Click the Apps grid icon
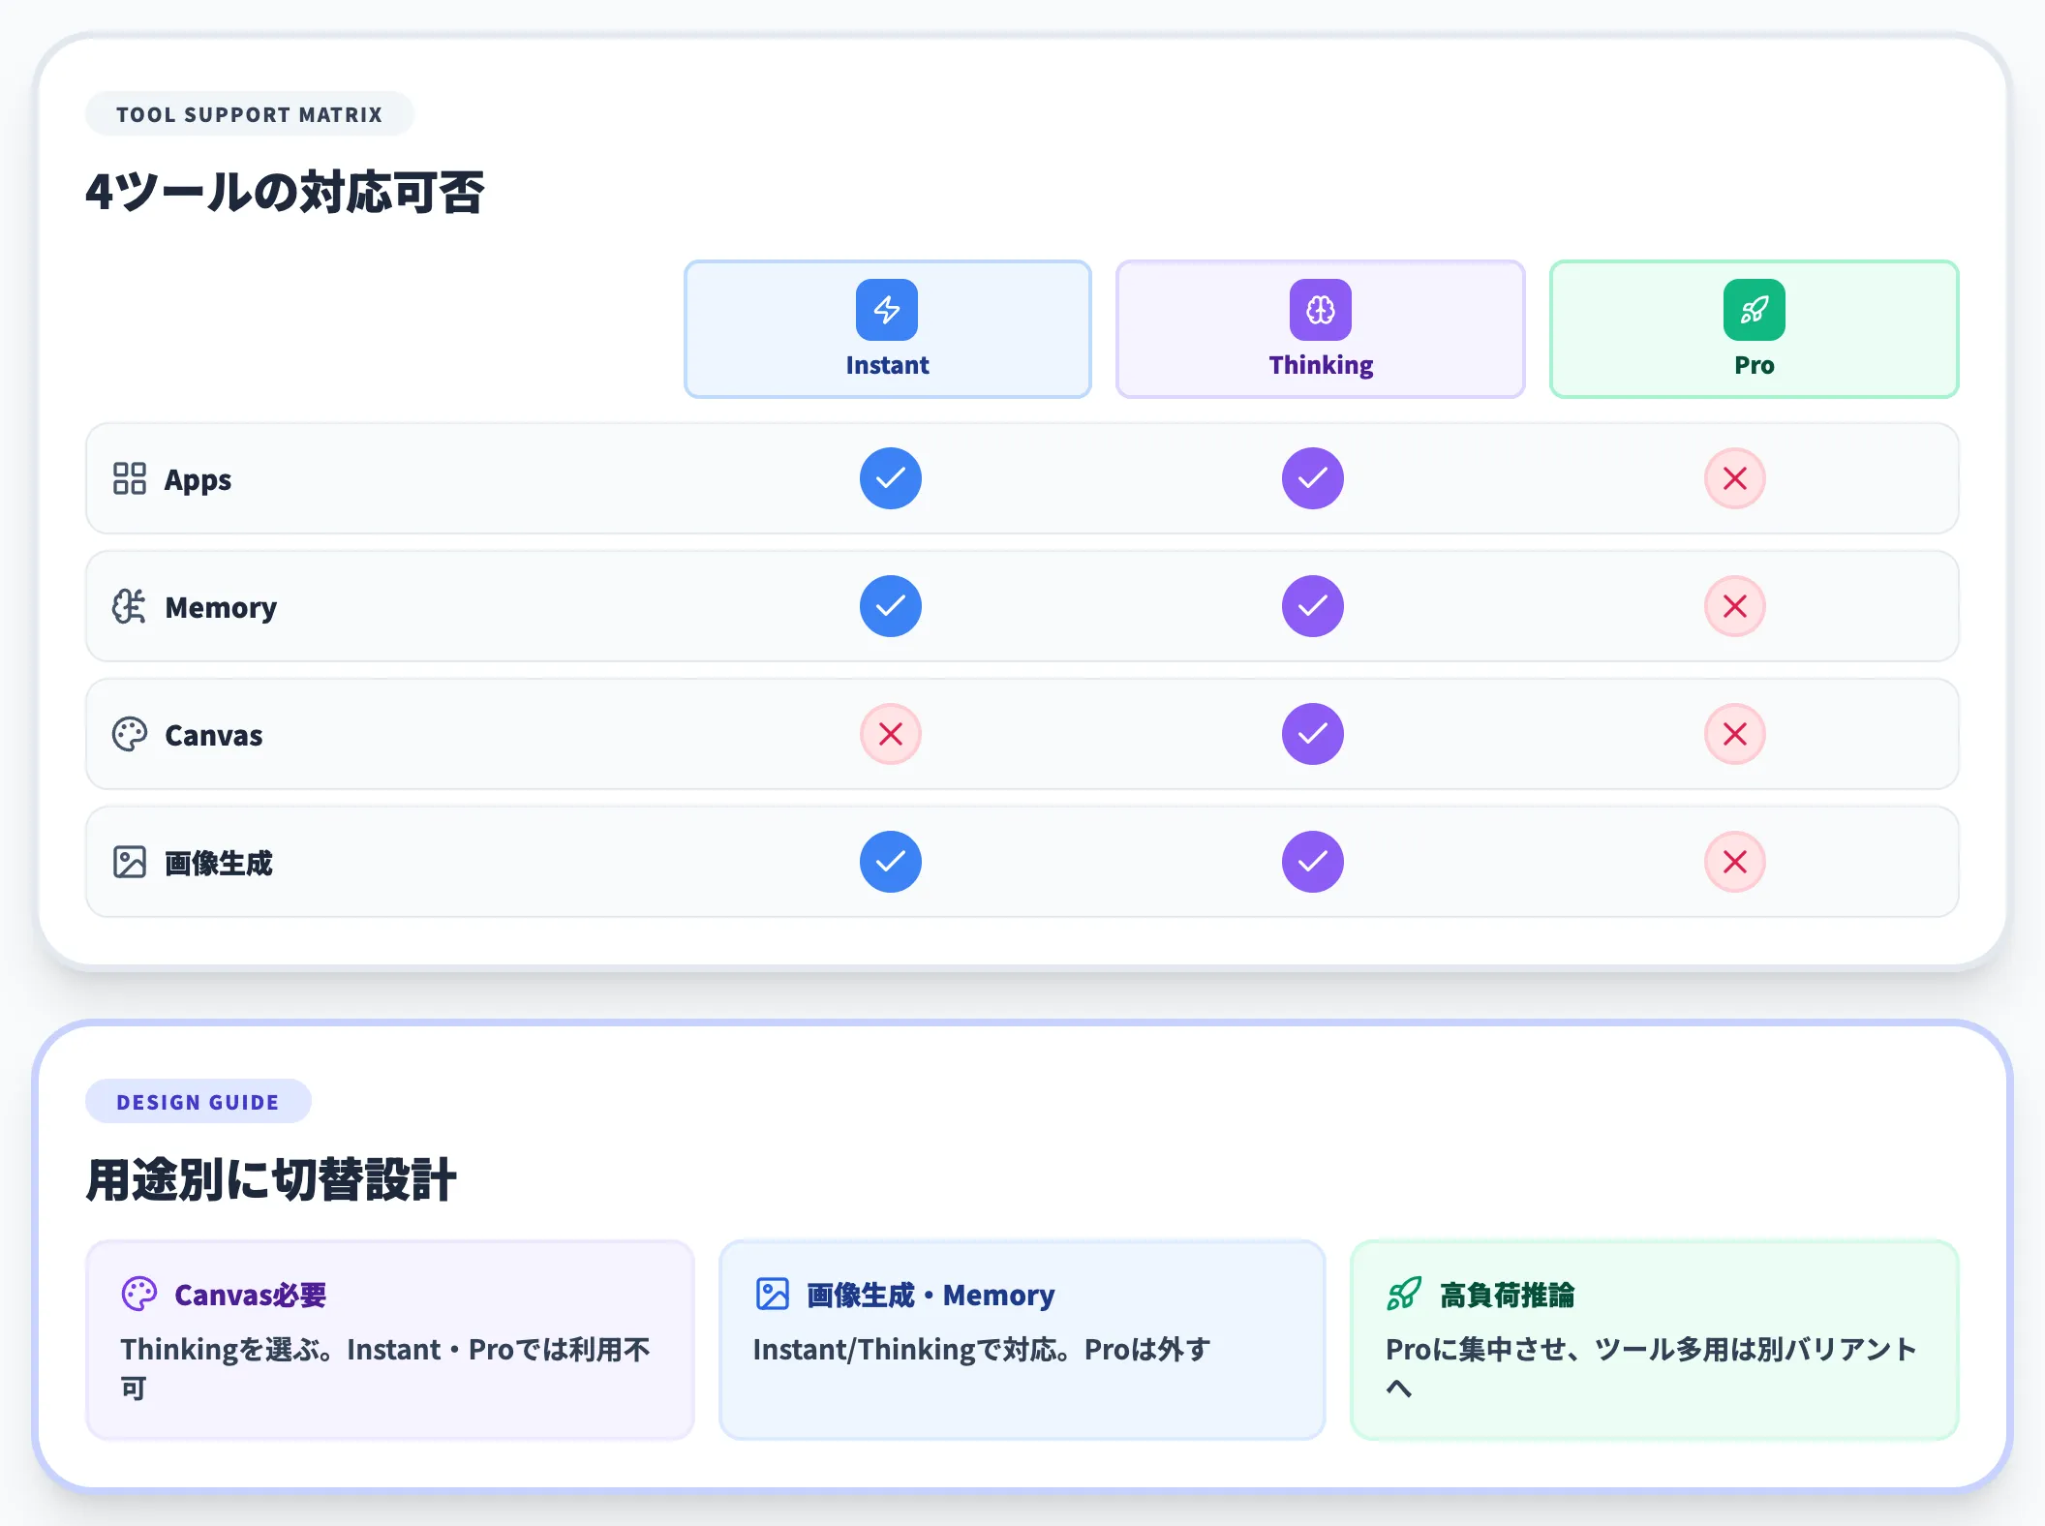Viewport: 2045px width, 1526px height. [130, 478]
